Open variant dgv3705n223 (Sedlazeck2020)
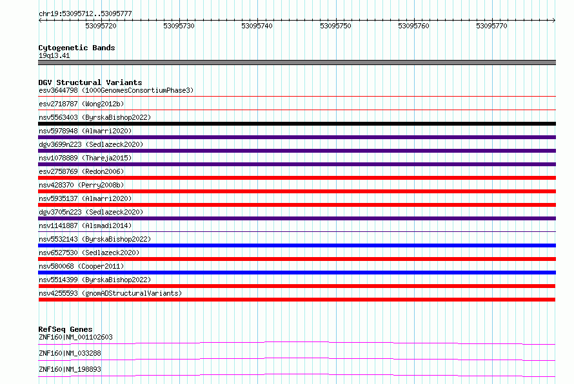This screenshot has width=574, height=384. tap(91, 212)
